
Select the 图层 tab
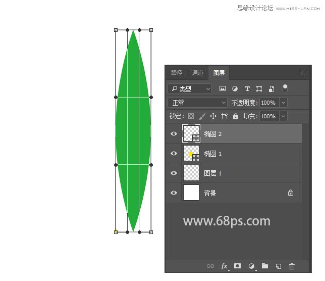pos(219,73)
